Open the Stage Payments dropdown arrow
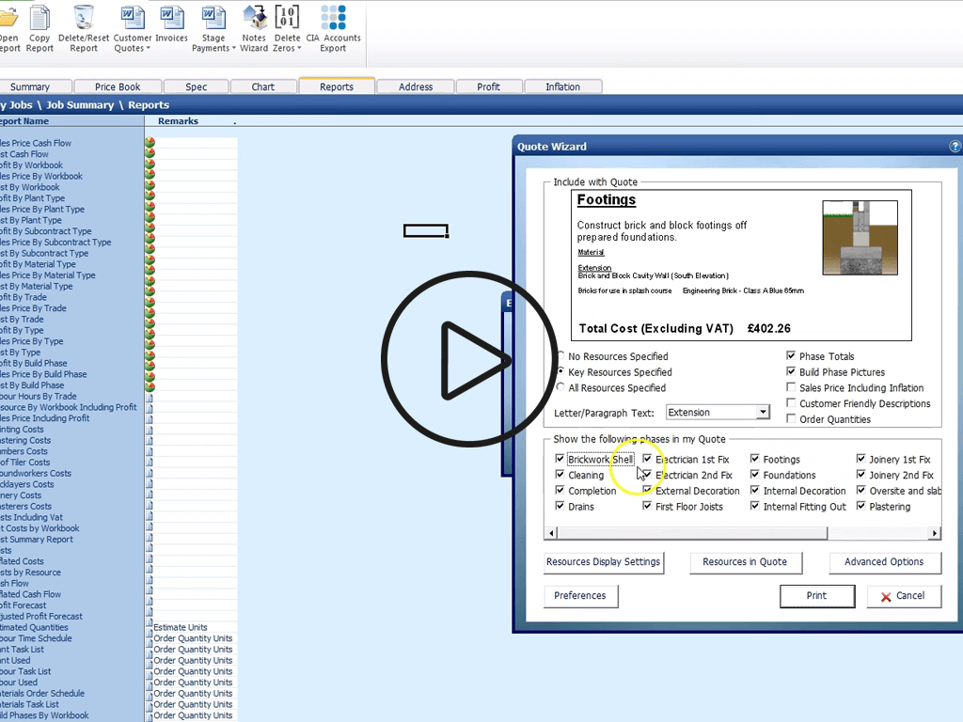The height and width of the screenshot is (722, 963). tap(233, 49)
